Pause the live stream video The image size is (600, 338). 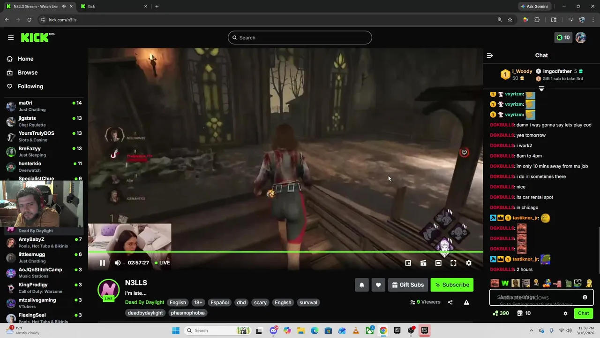coord(102,263)
